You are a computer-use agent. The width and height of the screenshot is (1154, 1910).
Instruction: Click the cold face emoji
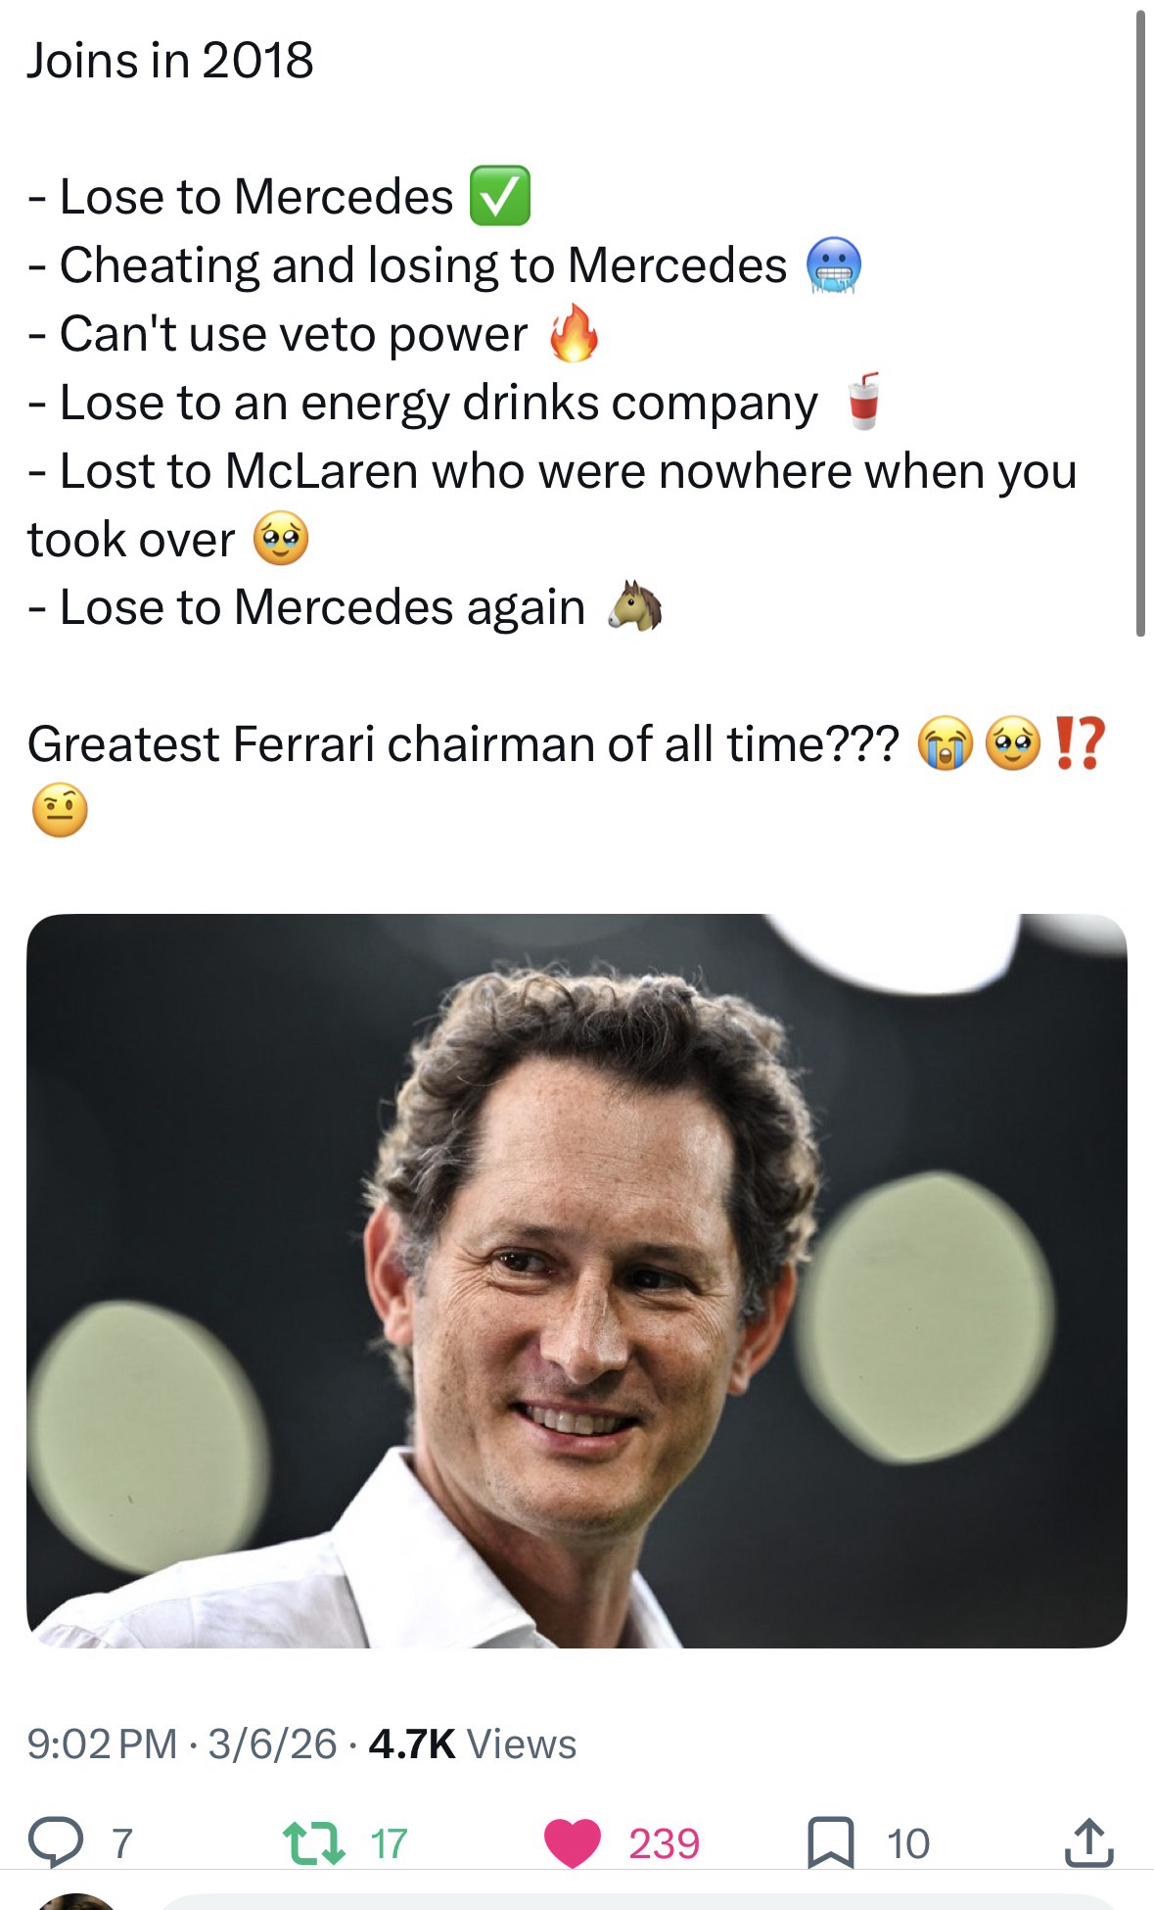(x=834, y=265)
